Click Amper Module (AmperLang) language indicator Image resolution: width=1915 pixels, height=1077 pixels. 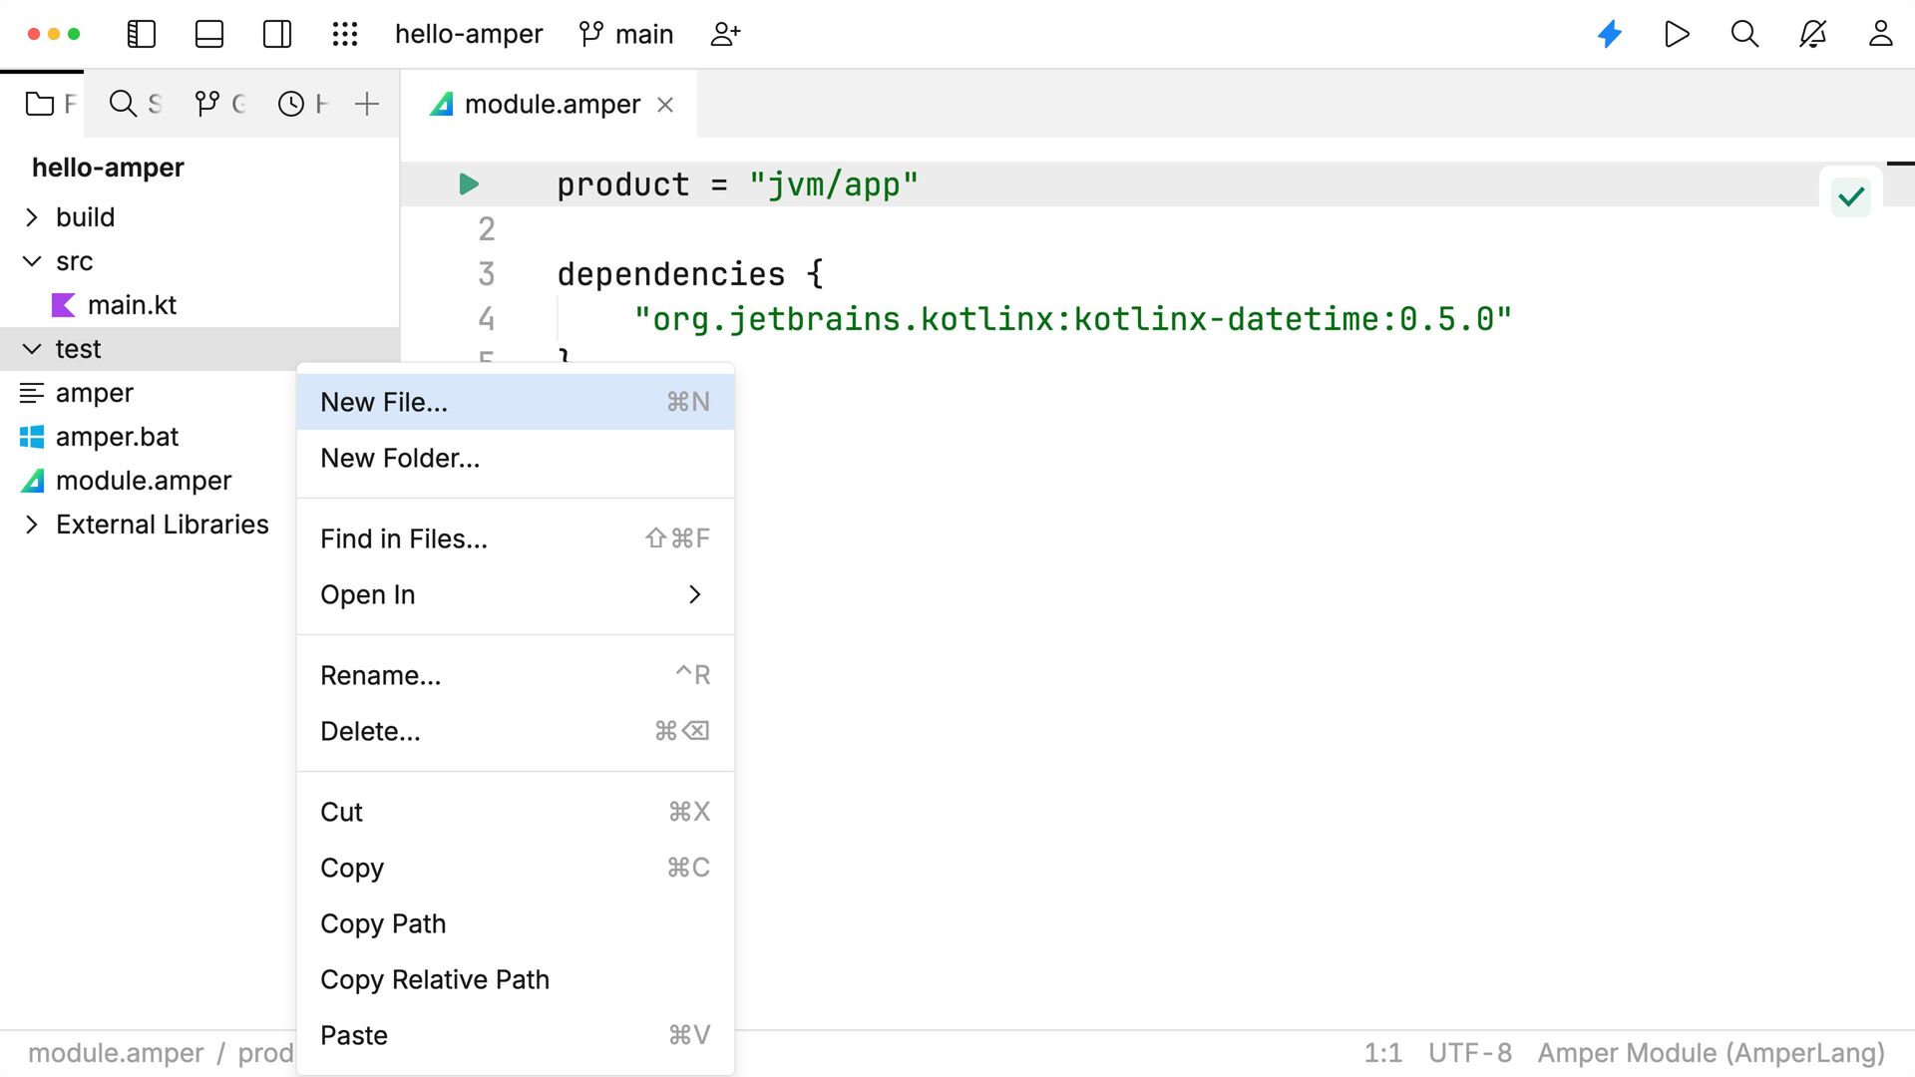[1712, 1053]
